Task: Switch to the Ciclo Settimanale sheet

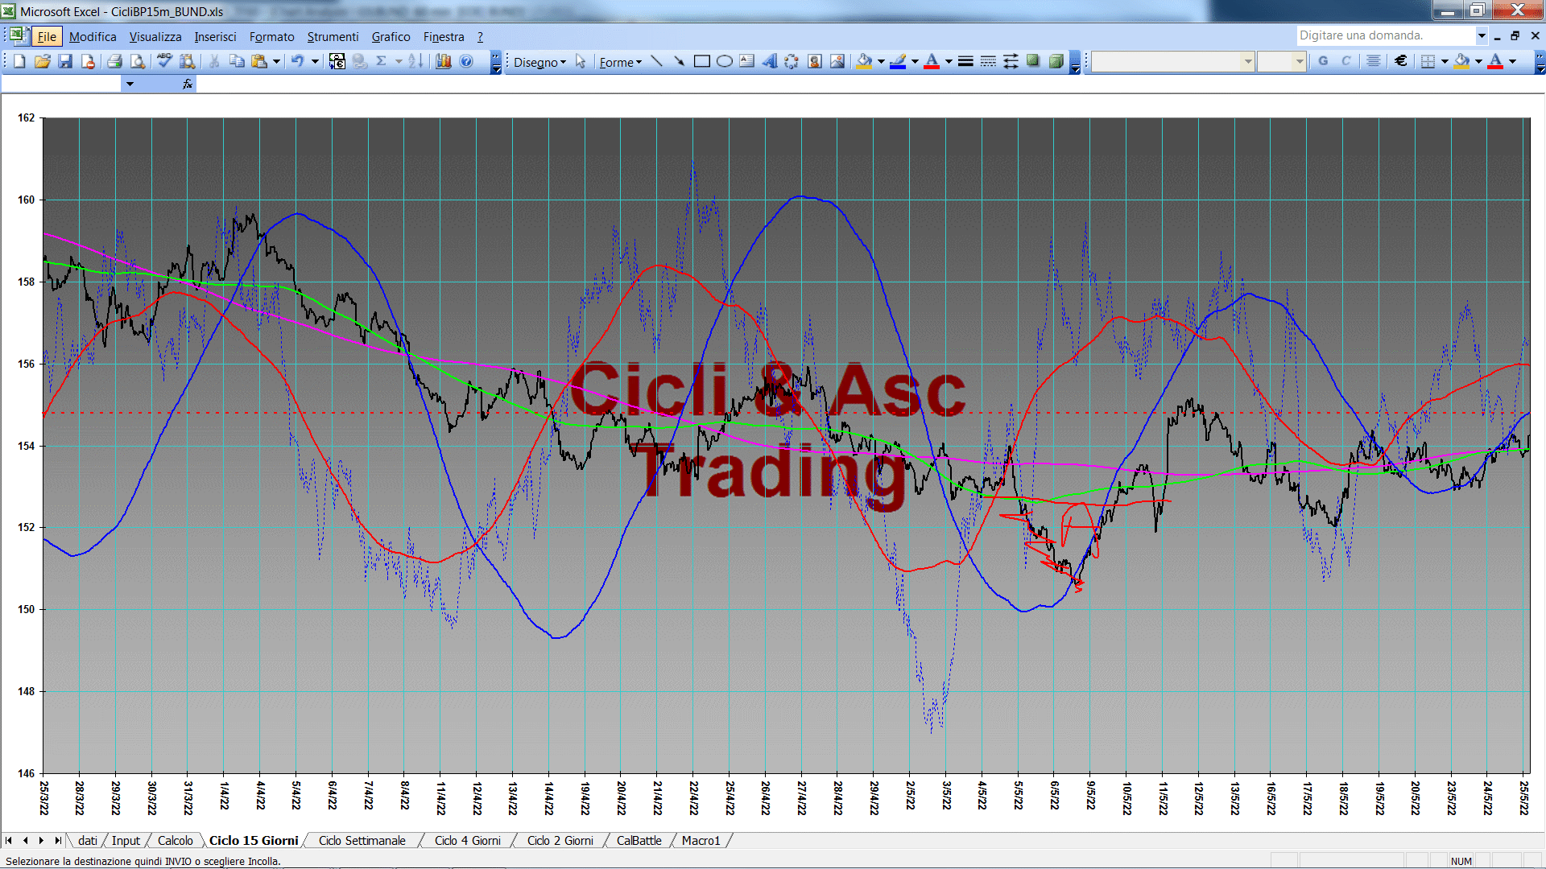Action: pyautogui.click(x=362, y=840)
